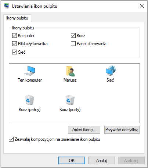
Task: Close the Ustawienia ikon pulpitu dialog
Action: click(x=142, y=6)
